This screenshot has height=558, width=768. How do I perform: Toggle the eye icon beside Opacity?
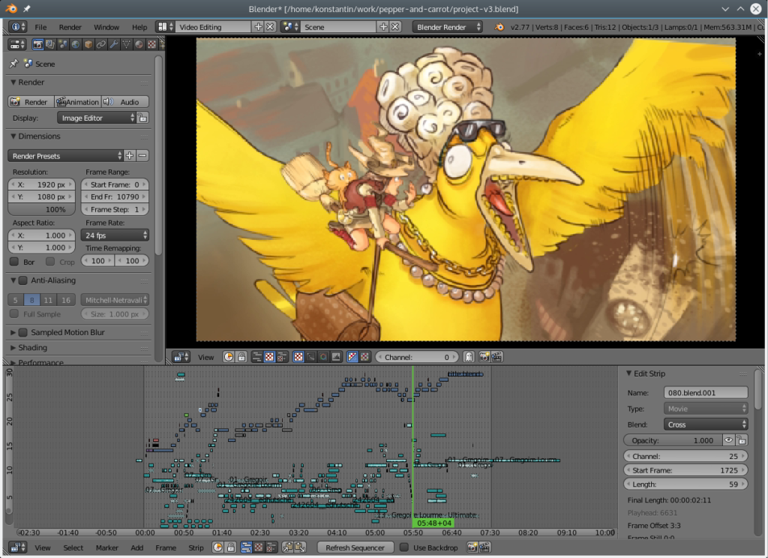(x=729, y=440)
